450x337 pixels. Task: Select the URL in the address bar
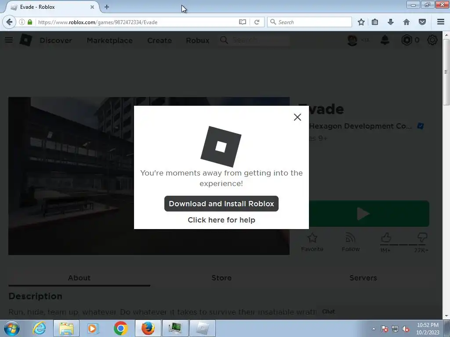pyautogui.click(x=98, y=22)
